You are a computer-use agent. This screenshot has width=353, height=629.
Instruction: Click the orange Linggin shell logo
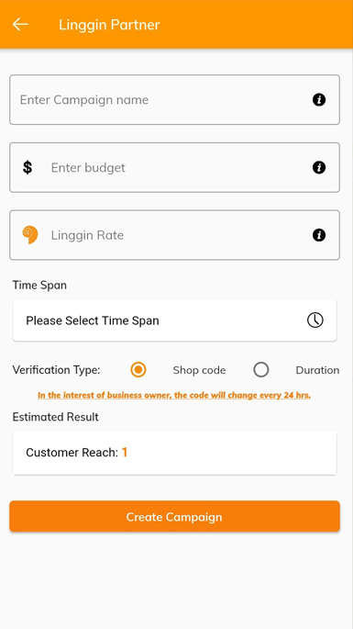[x=30, y=235]
